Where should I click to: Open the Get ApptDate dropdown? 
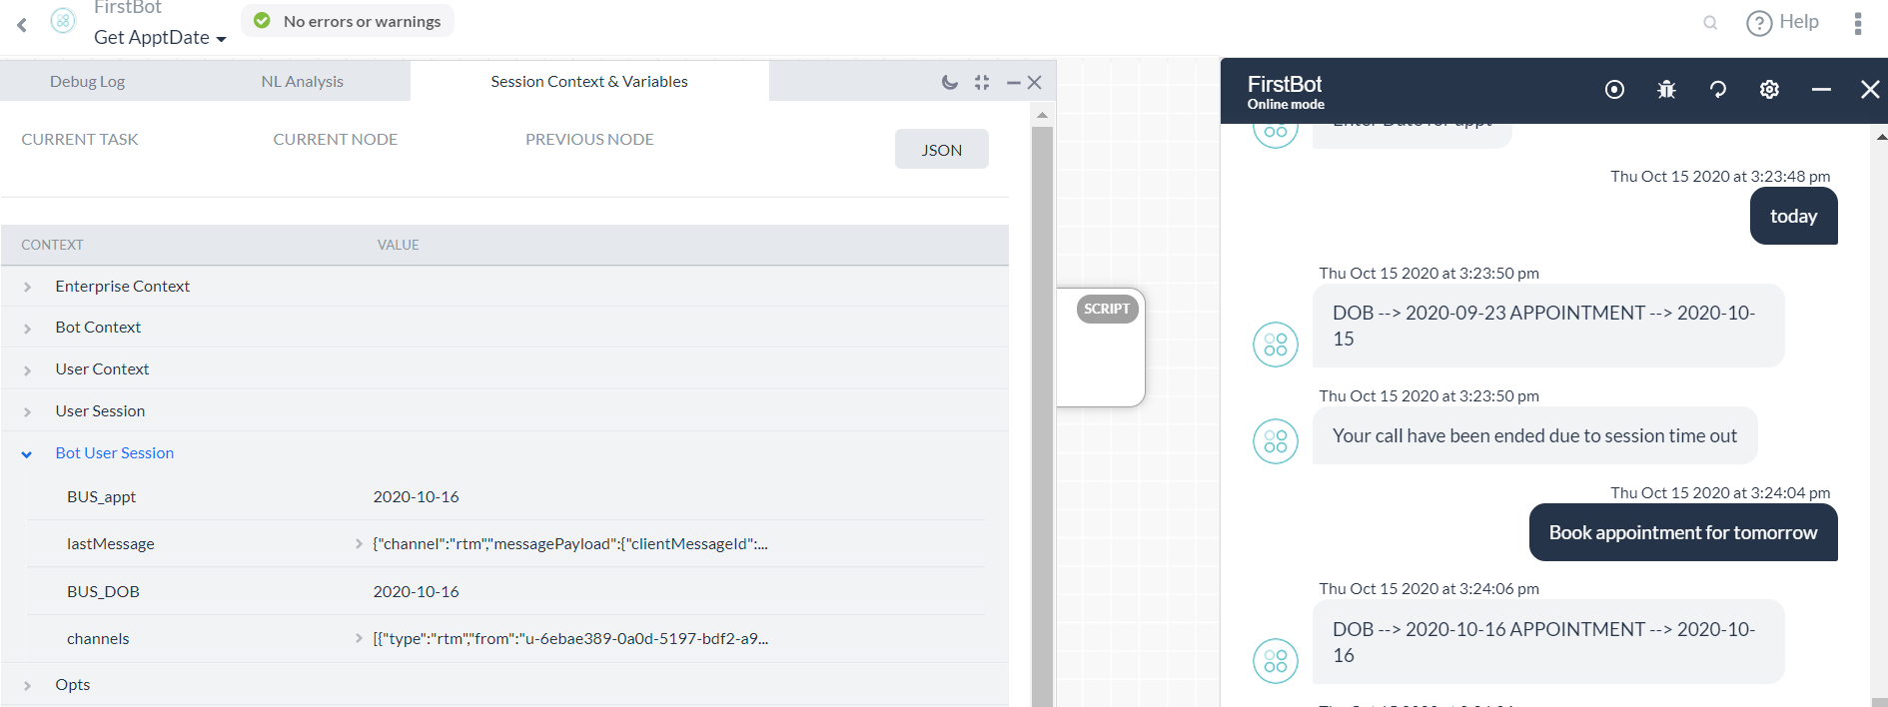pyautogui.click(x=160, y=38)
